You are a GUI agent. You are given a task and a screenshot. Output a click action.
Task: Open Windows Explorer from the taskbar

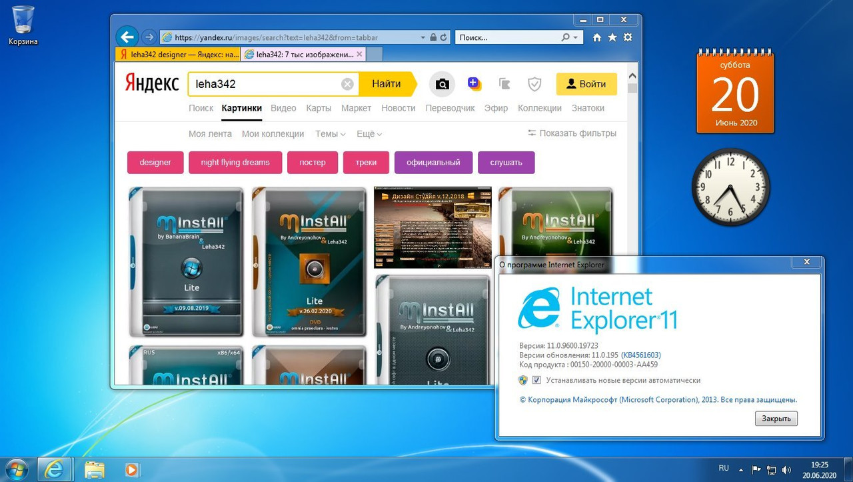[94, 469]
